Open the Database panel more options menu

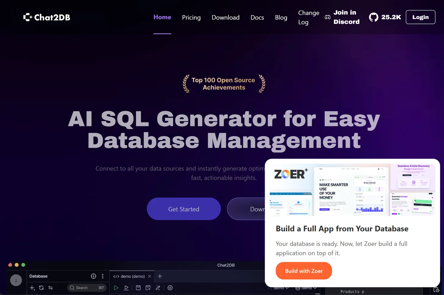[x=103, y=276]
